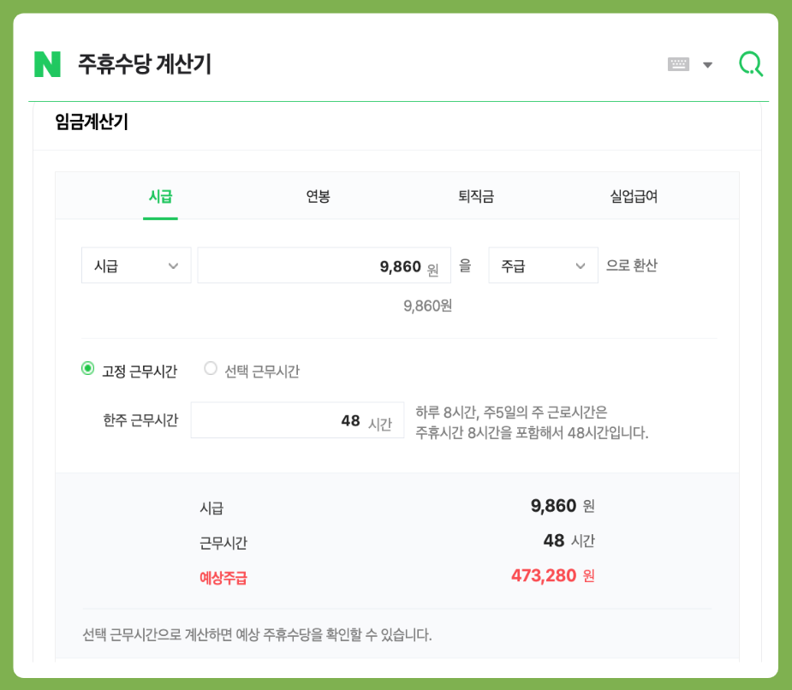Switch to the 퇴직금 tab
Viewport: 792px width, 690px height.
tap(475, 194)
